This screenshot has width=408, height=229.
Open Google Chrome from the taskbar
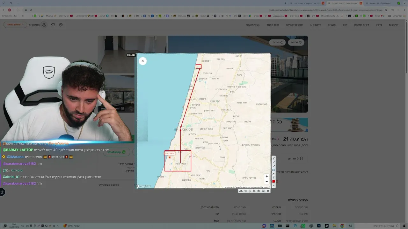click(342, 226)
